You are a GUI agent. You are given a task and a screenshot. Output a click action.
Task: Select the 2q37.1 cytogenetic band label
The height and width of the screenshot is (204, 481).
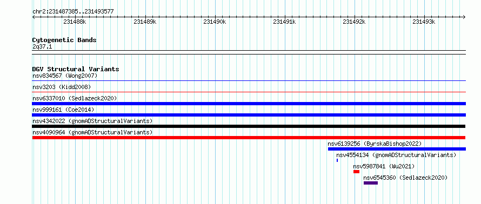[42, 47]
